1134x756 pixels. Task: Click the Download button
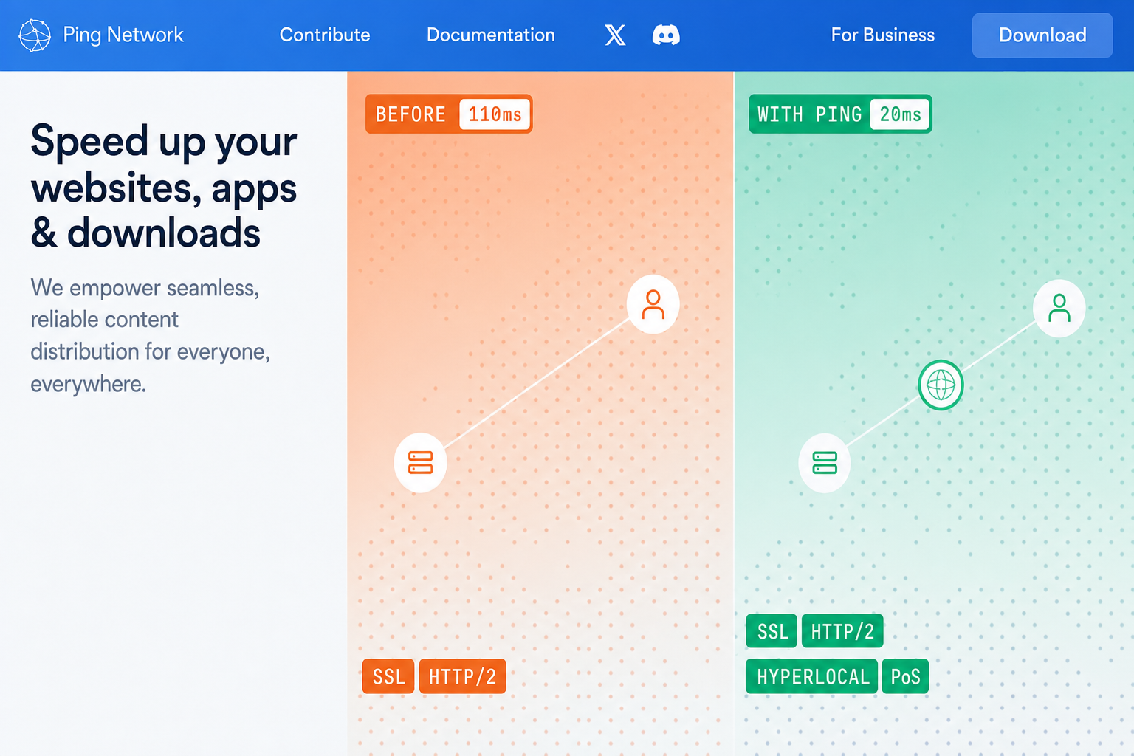(x=1042, y=35)
